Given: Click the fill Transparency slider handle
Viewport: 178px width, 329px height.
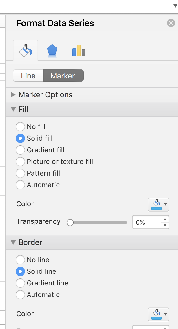Looking at the screenshot, I should pyautogui.click(x=70, y=223).
